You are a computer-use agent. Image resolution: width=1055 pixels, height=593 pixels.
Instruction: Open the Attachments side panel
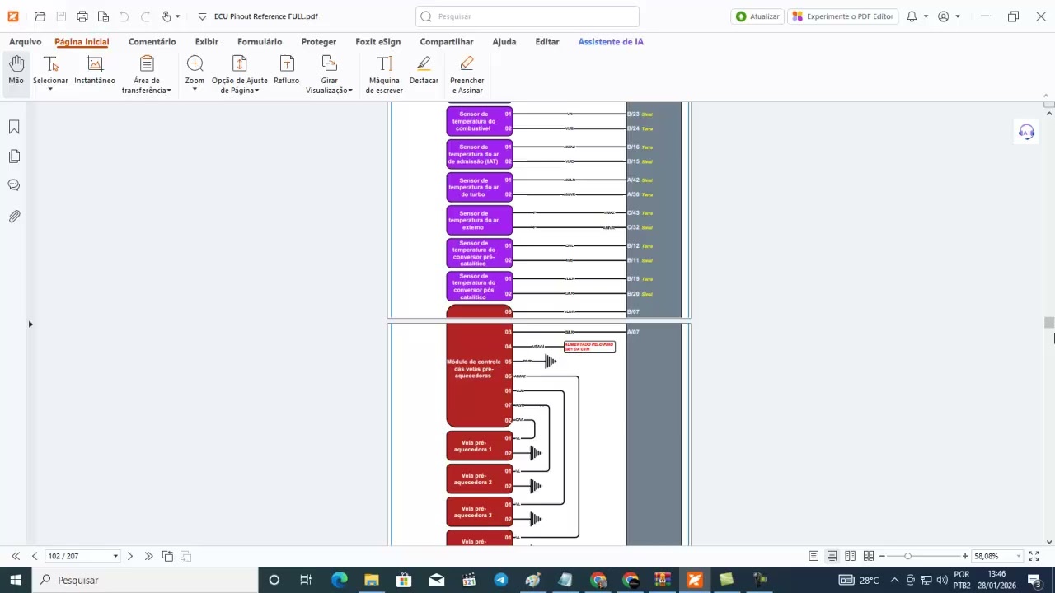tap(14, 217)
